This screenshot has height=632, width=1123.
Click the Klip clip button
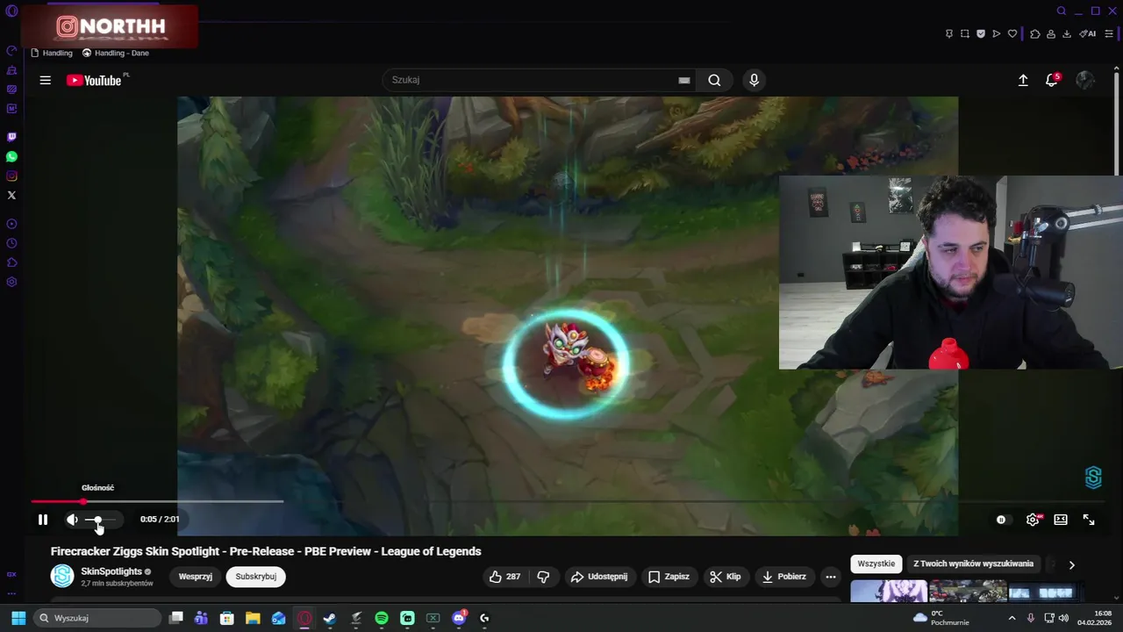726,577
